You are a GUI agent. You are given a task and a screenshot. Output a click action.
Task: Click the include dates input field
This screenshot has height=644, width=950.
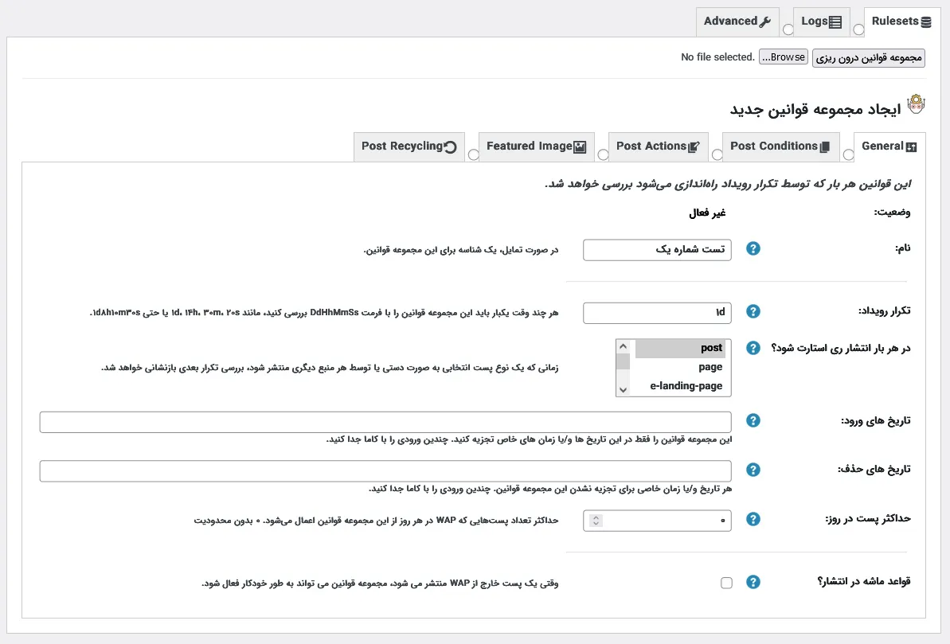[385, 422]
